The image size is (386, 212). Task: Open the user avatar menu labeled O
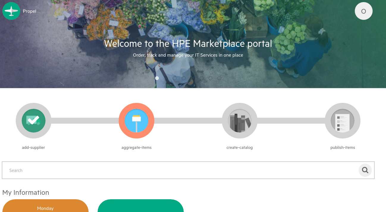(x=363, y=11)
